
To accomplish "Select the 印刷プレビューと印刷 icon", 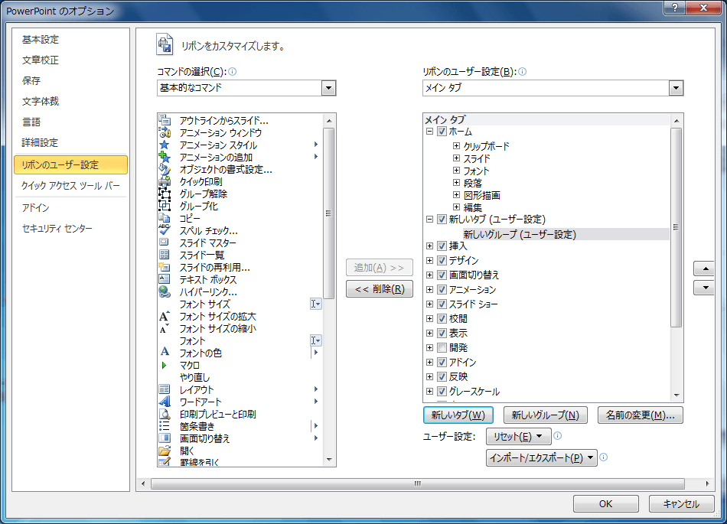I will 165,414.
